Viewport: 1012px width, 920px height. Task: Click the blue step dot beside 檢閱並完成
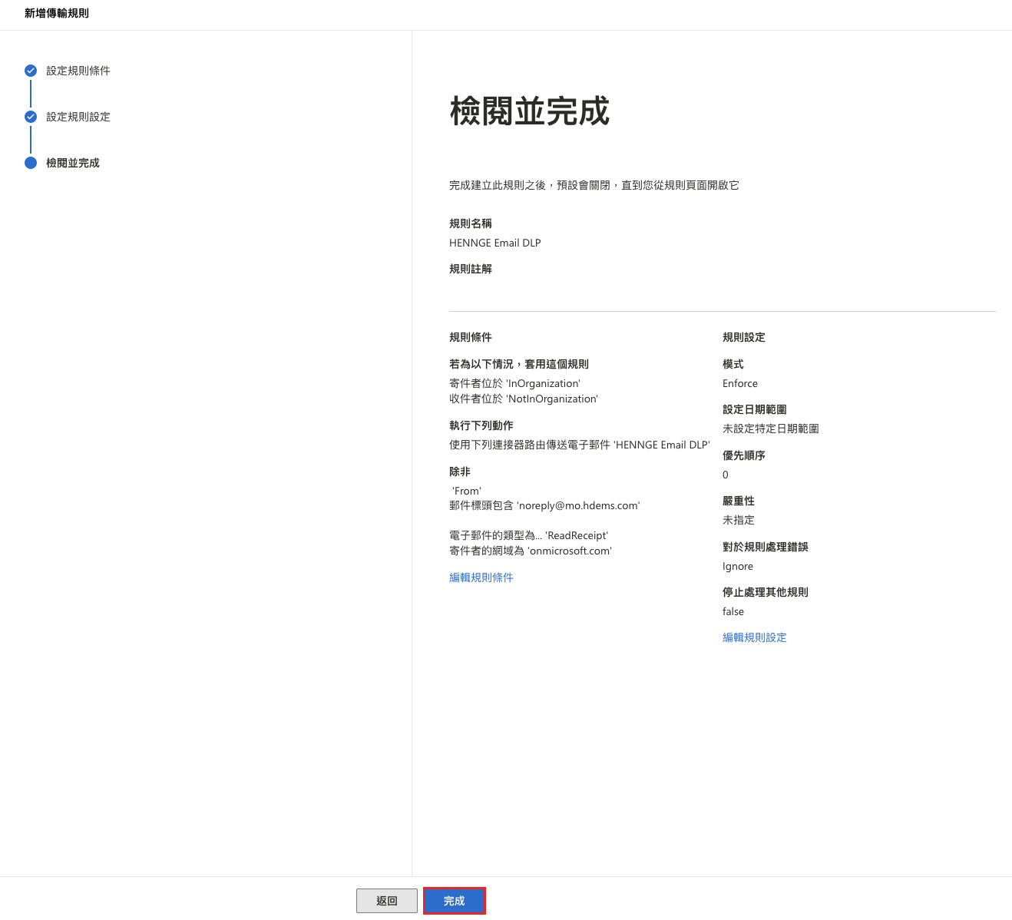coord(31,163)
